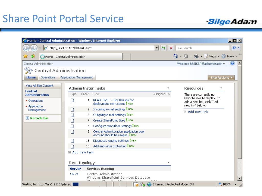
Task: Select the Home navigation tab
Action: [31, 78]
